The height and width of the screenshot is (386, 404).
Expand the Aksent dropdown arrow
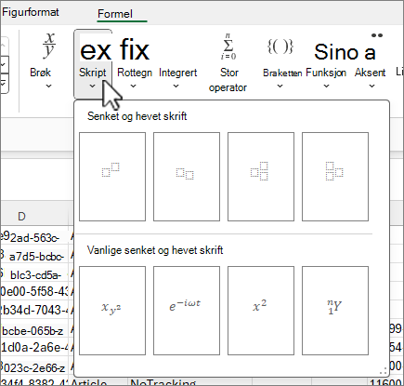pos(371,87)
